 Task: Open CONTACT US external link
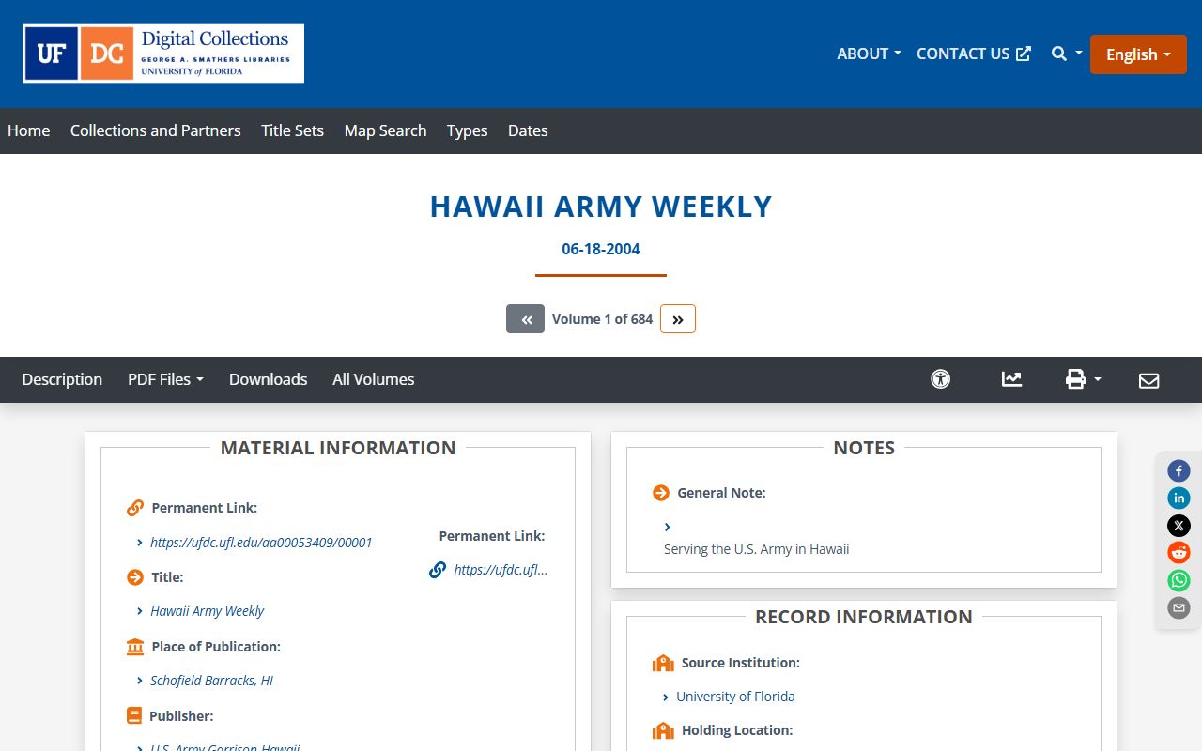point(974,54)
